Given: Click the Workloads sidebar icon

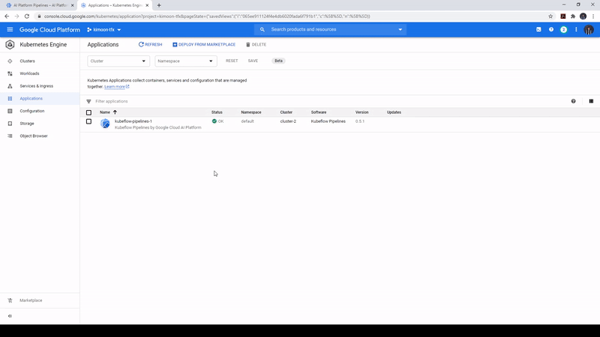Looking at the screenshot, I should [10, 73].
